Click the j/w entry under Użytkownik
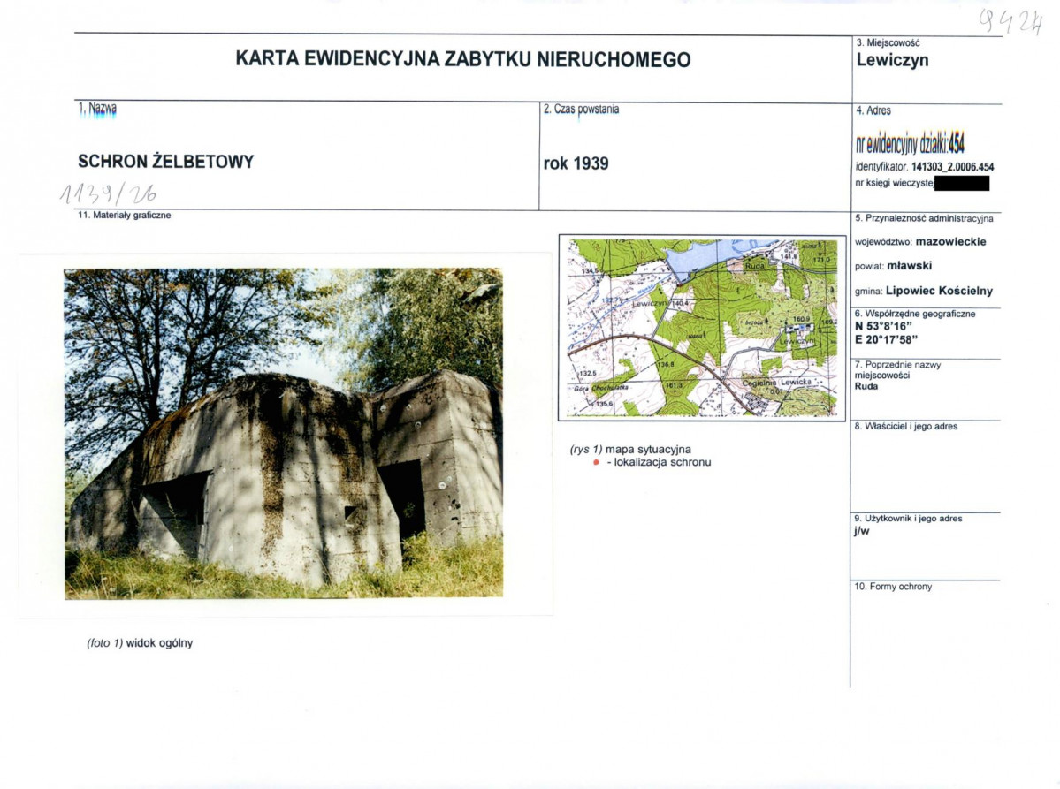Image resolution: width=1060 pixels, height=789 pixels. click(x=861, y=531)
